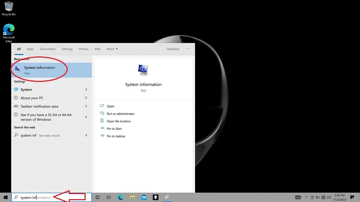This screenshot has width=360, height=202.
Task: Click the taskbar clock showing 2:43 PM
Action: pyautogui.click(x=339, y=197)
